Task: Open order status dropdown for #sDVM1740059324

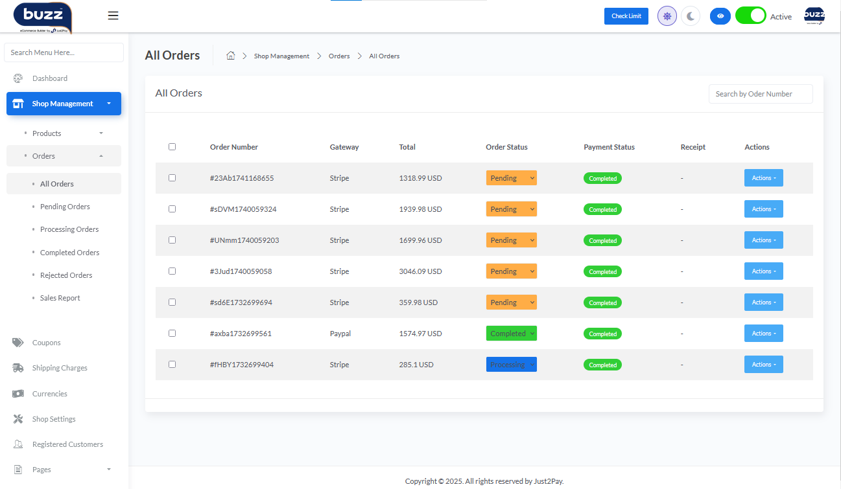Action: (x=511, y=209)
